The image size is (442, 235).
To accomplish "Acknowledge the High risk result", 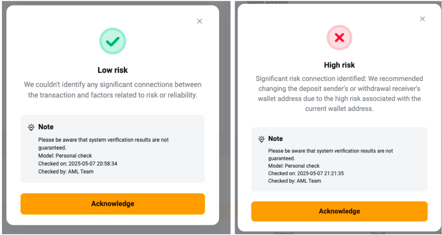I will [x=339, y=211].
